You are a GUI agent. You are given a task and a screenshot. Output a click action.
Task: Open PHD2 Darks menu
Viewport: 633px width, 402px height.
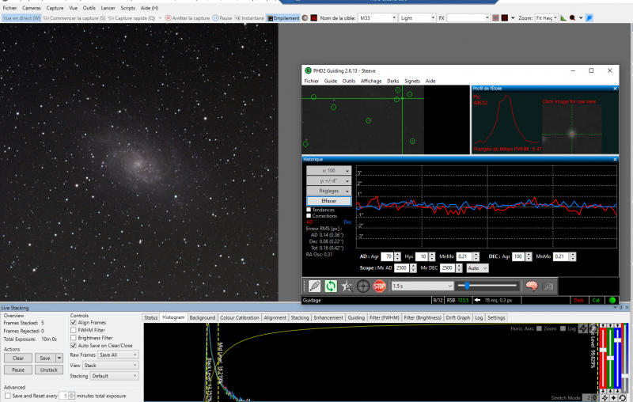pyautogui.click(x=392, y=82)
